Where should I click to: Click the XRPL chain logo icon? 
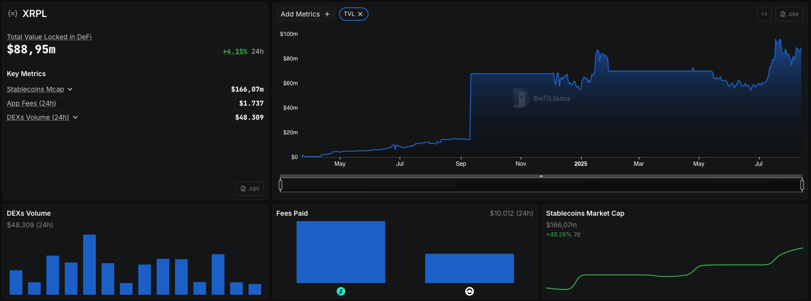click(13, 14)
